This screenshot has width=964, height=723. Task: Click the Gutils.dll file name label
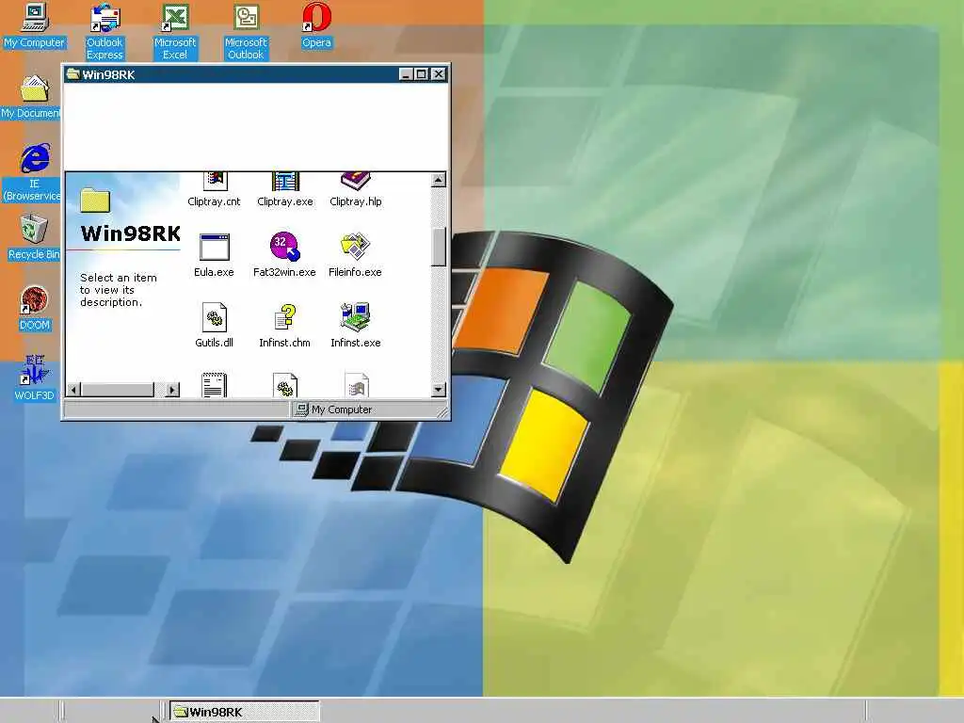coord(214,343)
